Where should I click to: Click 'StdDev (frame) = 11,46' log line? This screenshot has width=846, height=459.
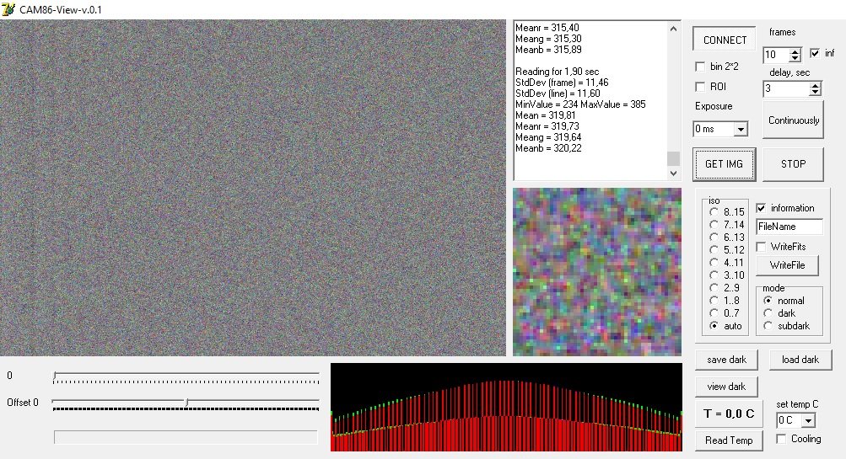(562, 83)
